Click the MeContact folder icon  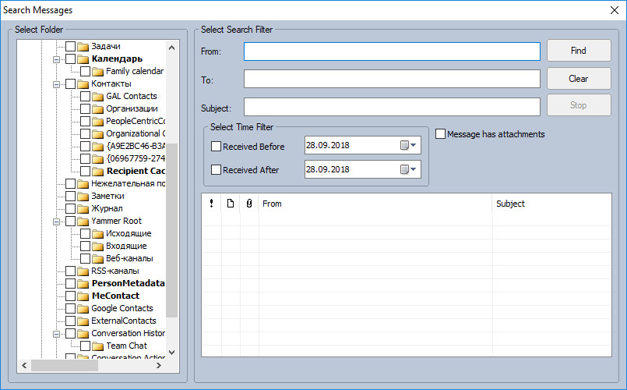pyautogui.click(x=83, y=296)
